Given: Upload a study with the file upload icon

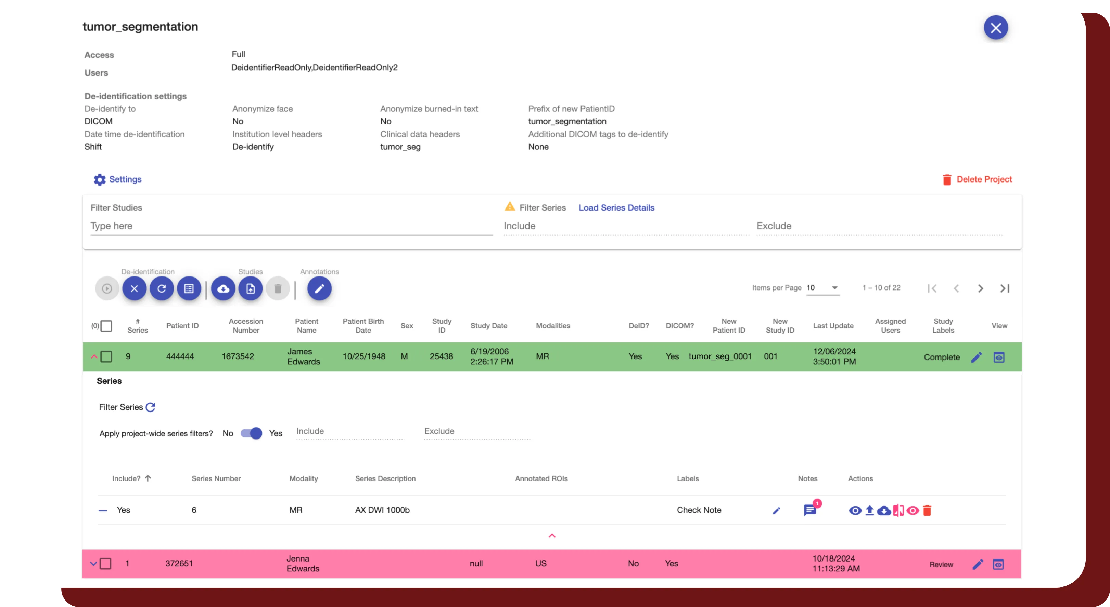Looking at the screenshot, I should point(250,288).
